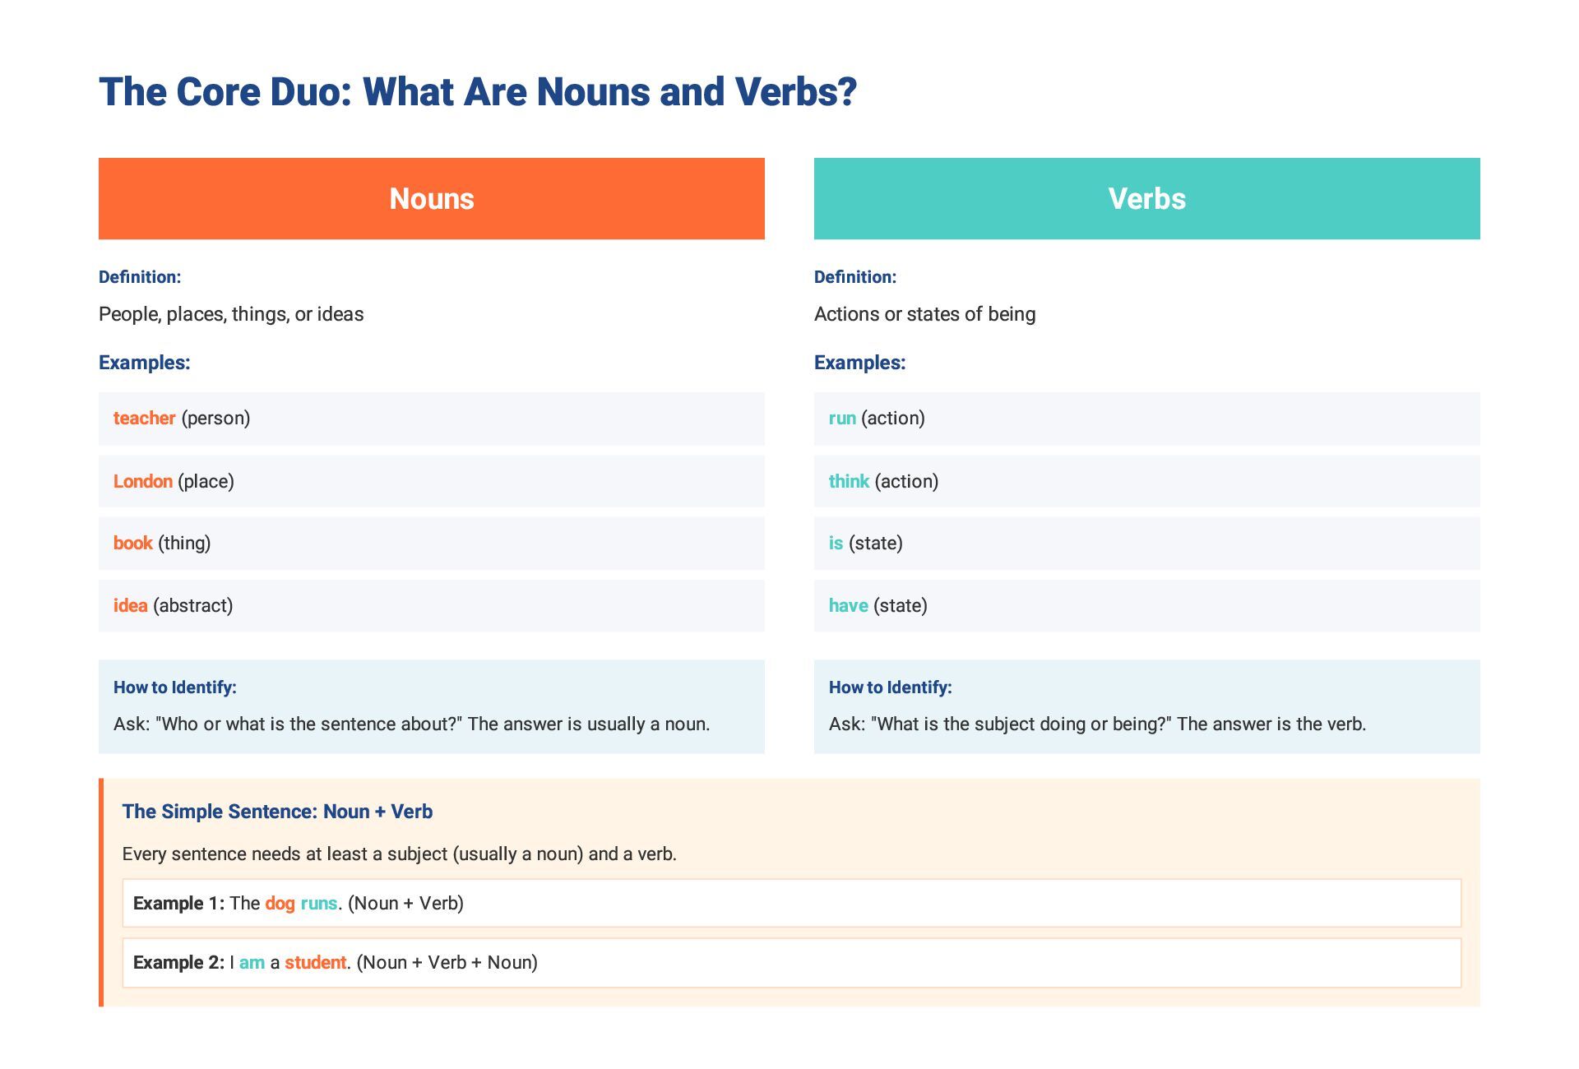This screenshot has width=1579, height=1069.
Task: Click the Verbs definition 'Actions or states of being'
Action: coord(925,314)
